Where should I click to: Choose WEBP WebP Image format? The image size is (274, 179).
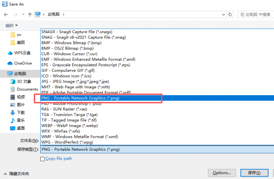(x=157, y=126)
